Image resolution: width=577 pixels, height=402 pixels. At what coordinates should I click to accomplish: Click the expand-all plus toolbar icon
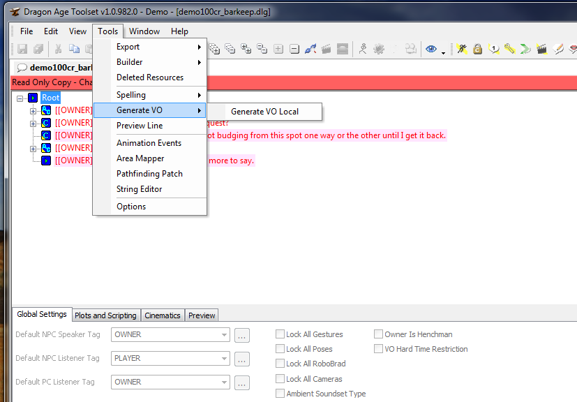point(278,49)
